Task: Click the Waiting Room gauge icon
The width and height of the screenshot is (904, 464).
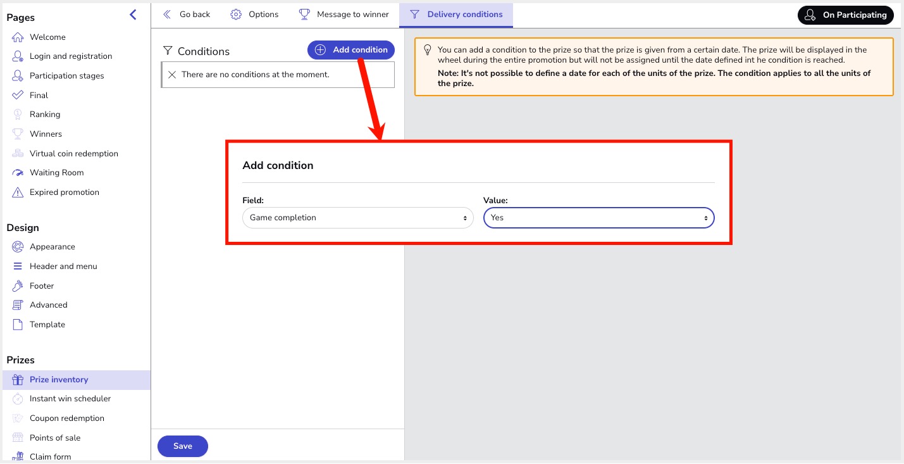Action: 18,173
